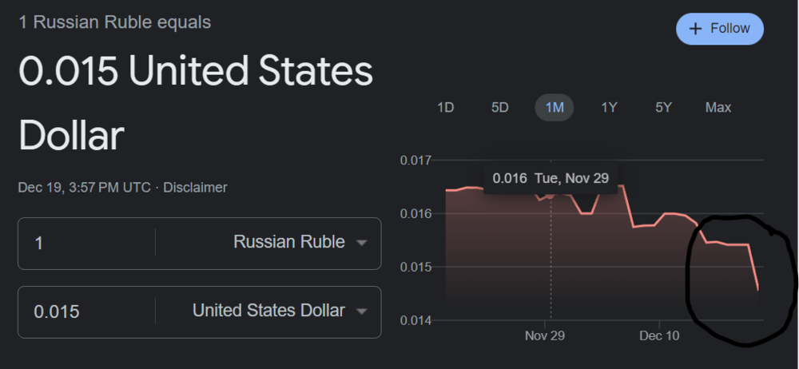Switch to the 5Y range

tap(663, 107)
